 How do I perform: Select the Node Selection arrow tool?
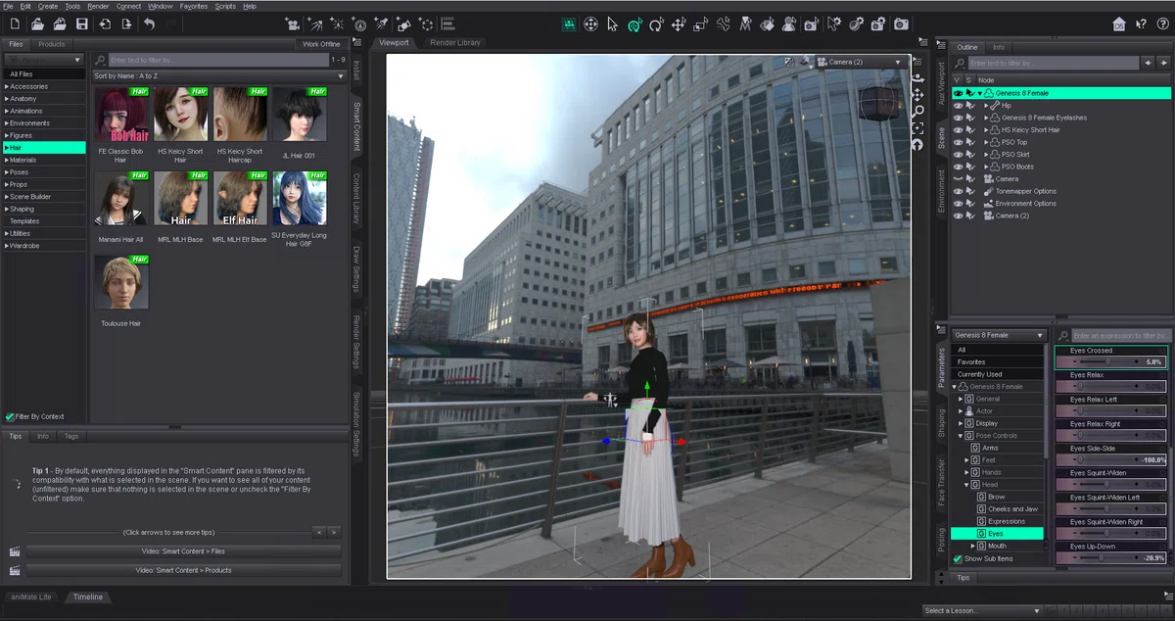click(x=612, y=24)
